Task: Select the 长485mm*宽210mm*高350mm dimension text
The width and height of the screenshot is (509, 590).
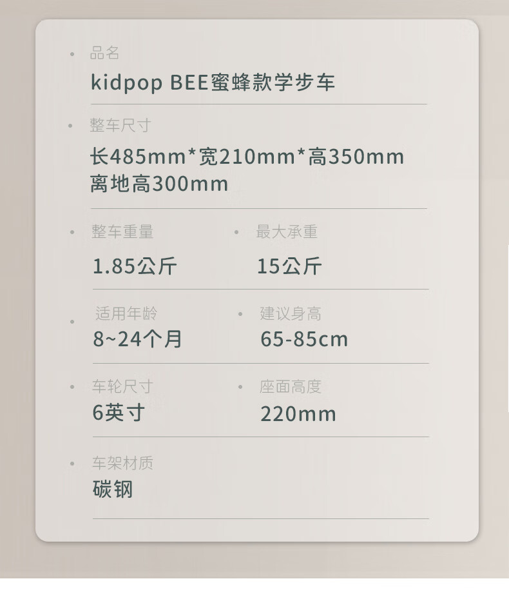Action: [x=247, y=157]
